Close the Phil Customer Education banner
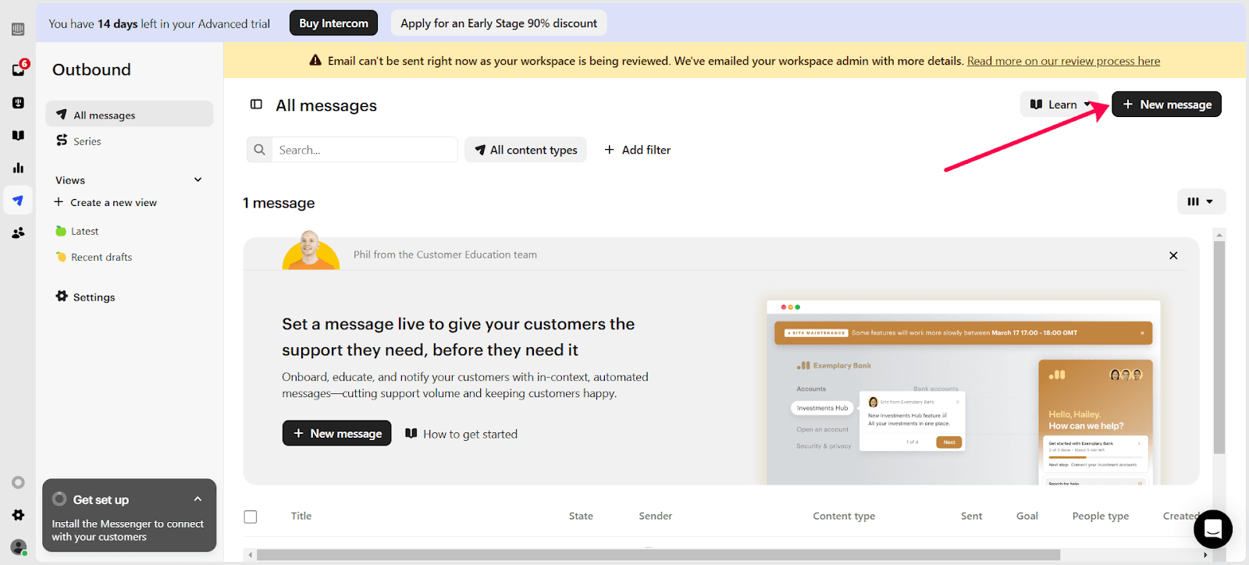Viewport: 1249px width, 565px height. [1172, 255]
